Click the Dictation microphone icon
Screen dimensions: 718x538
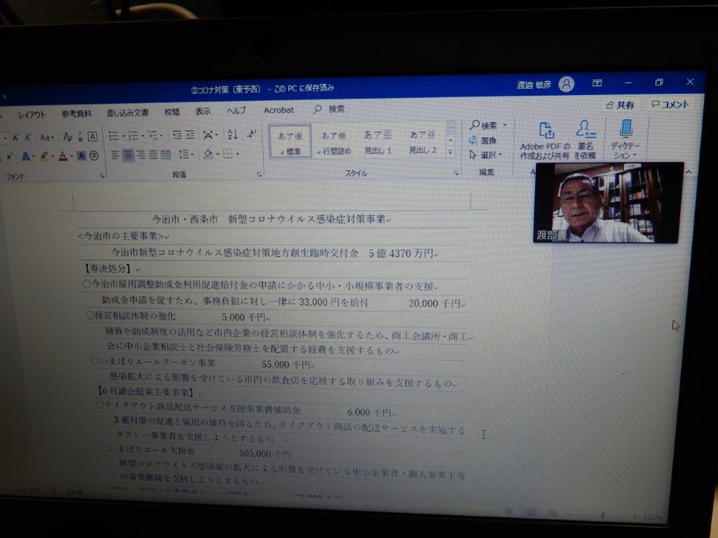point(626,129)
